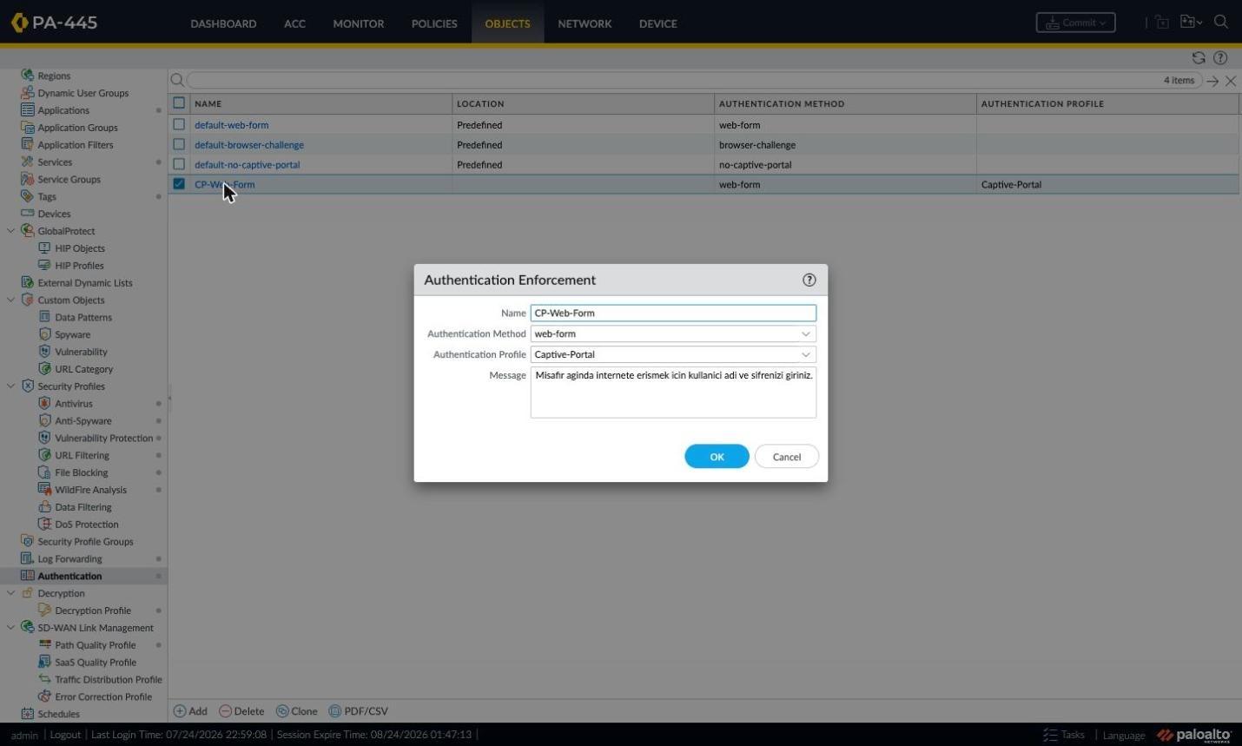This screenshot has width=1242, height=746.
Task: Uncheck the CP-Web-Form row checkbox
Action: point(179,184)
